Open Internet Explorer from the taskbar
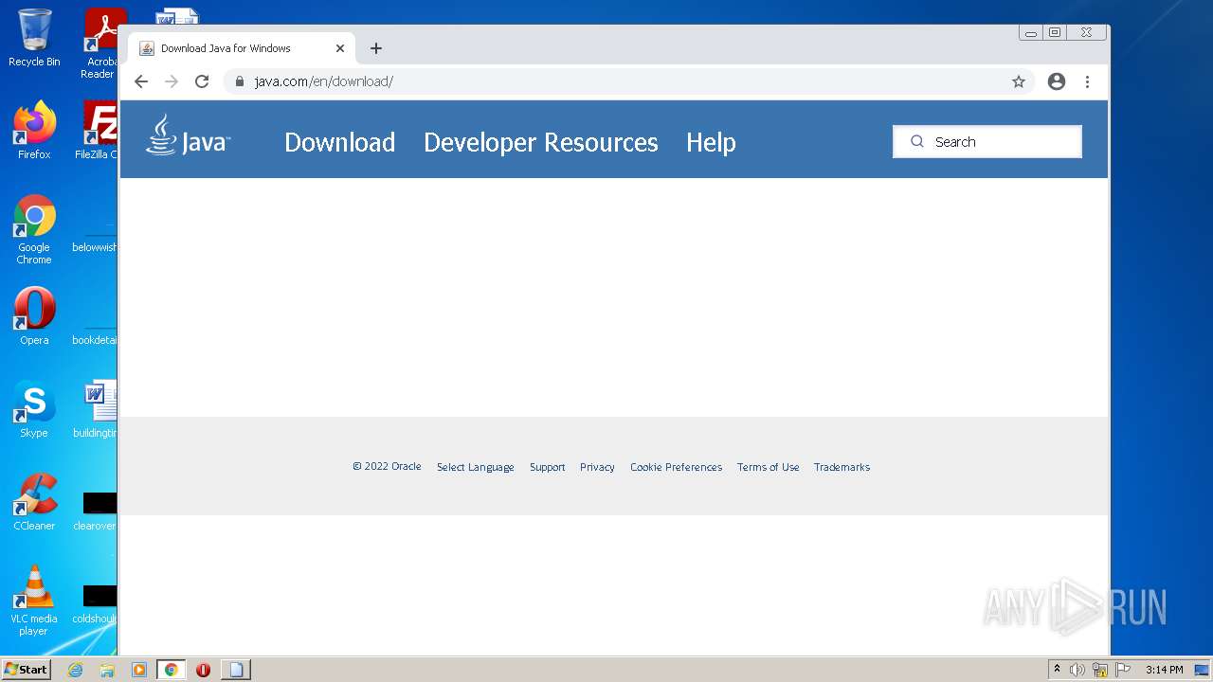Image resolution: width=1213 pixels, height=682 pixels. pos(75,670)
